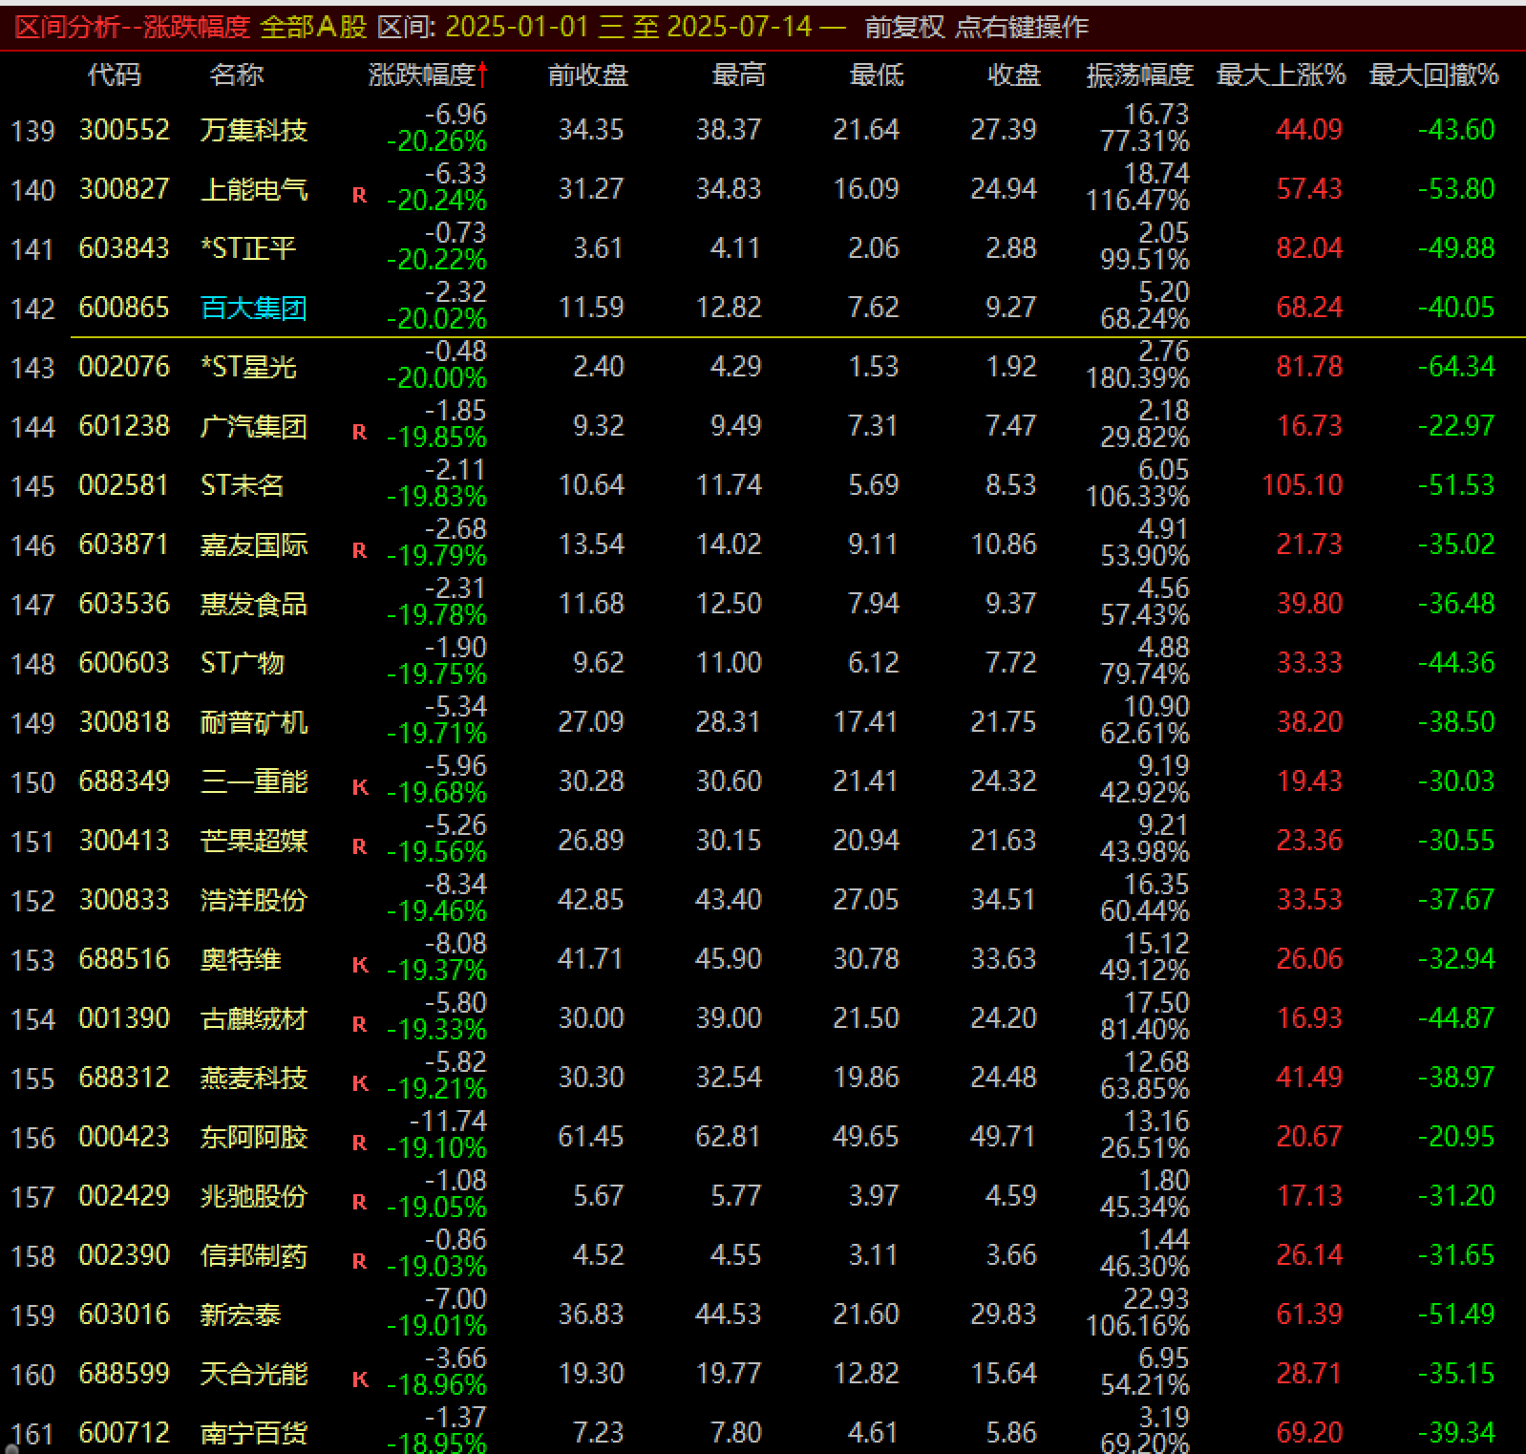This screenshot has width=1526, height=1454.
Task: Select stock name *ST星光
Action: coord(248,367)
